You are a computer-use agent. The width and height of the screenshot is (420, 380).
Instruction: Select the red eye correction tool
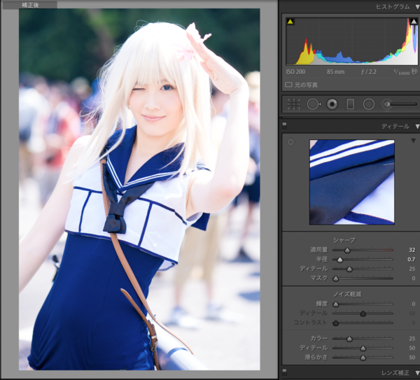click(332, 104)
